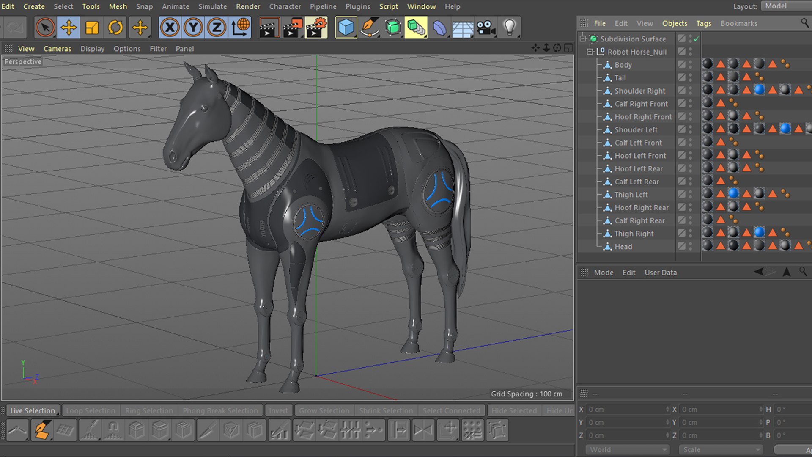Open the Character menu
812x457 pixels.
tap(285, 6)
